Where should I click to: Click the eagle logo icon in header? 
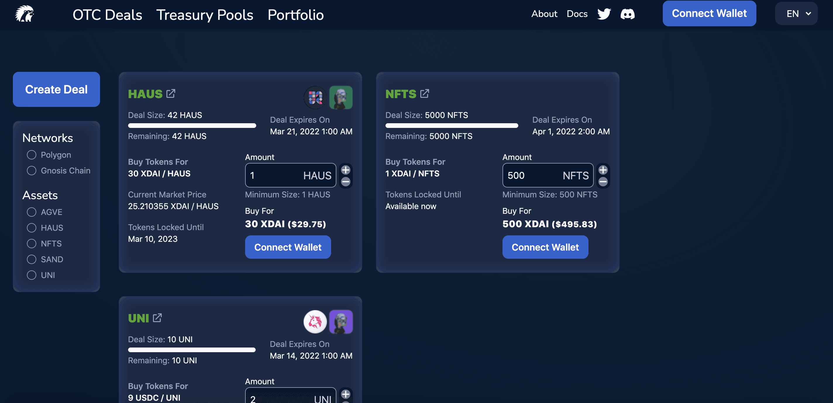[25, 14]
